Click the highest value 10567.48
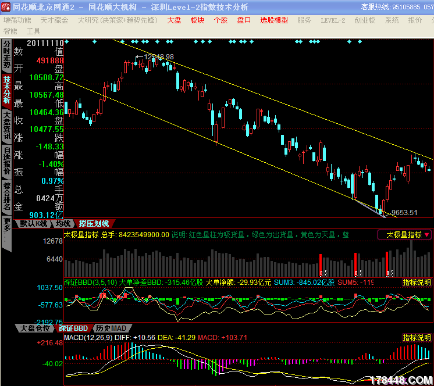This screenshot has height=386, width=434. coord(47,95)
